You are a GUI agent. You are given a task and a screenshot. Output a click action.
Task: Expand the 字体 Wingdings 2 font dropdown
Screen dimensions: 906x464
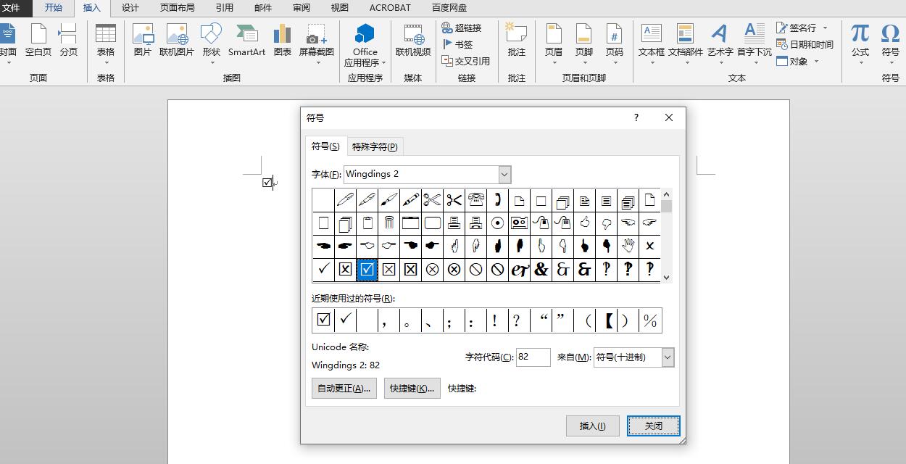[504, 175]
